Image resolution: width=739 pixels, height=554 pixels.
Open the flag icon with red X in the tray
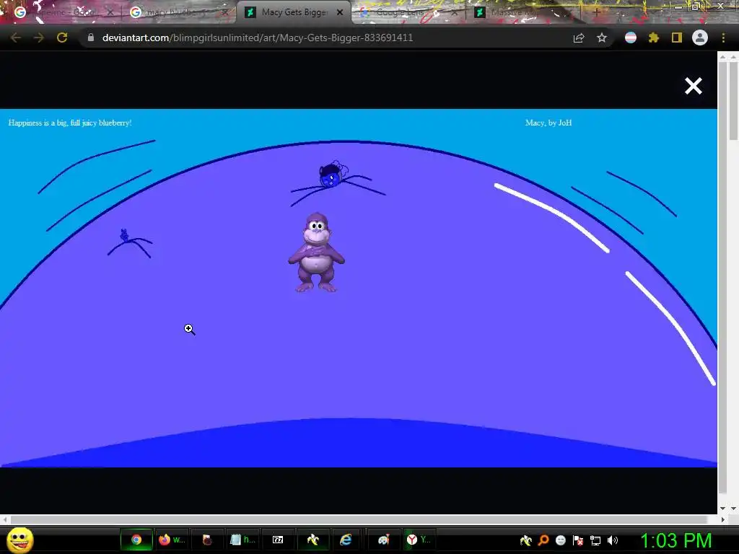(x=578, y=540)
